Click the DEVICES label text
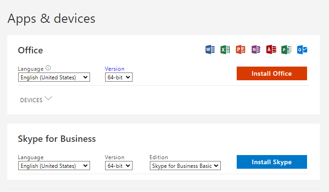The height and width of the screenshot is (192, 329). pos(31,100)
